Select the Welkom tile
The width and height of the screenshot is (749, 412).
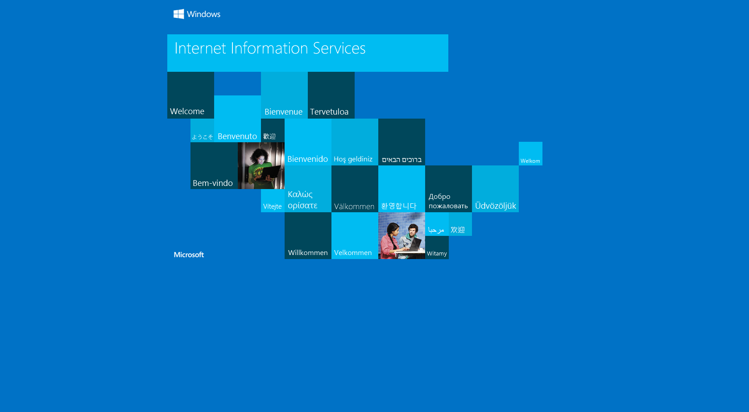coord(530,153)
